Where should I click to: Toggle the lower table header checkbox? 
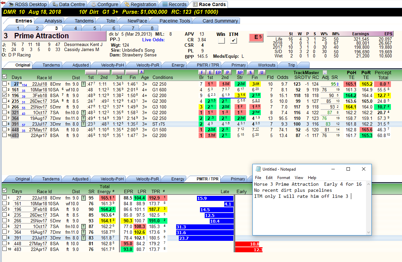4,190
